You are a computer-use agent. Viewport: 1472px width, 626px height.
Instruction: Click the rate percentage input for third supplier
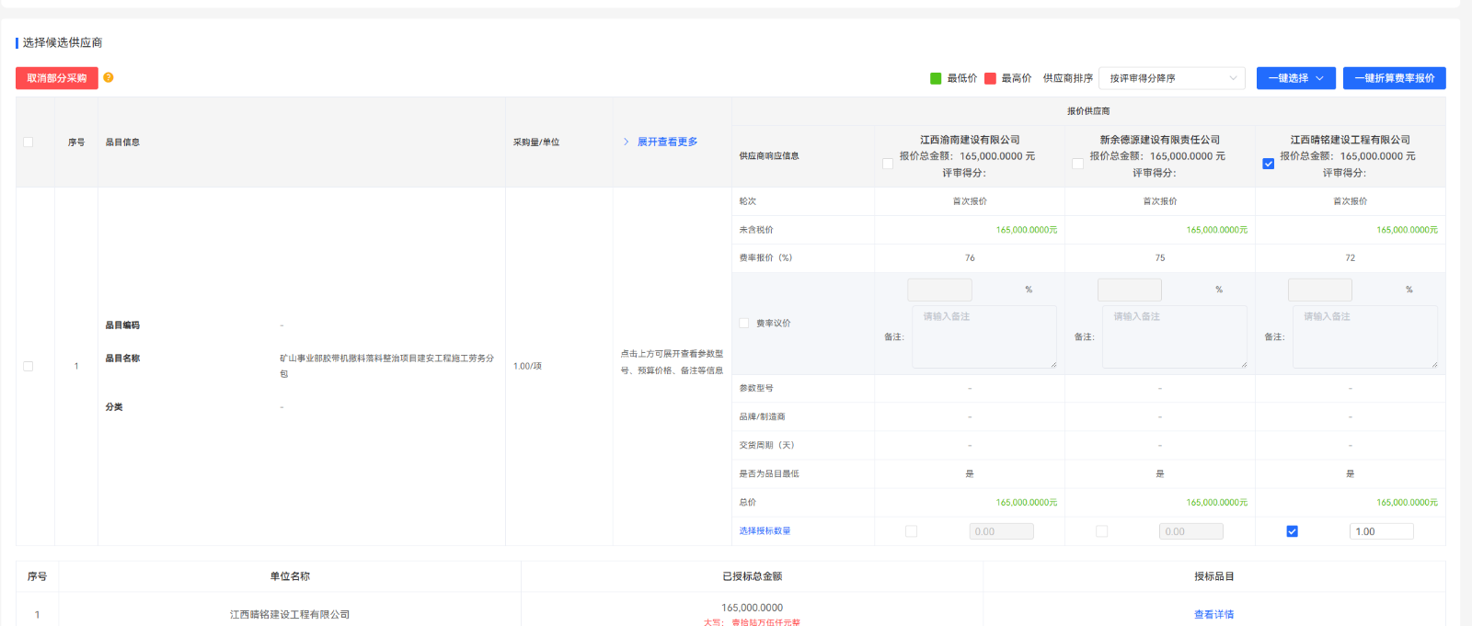coord(1319,290)
